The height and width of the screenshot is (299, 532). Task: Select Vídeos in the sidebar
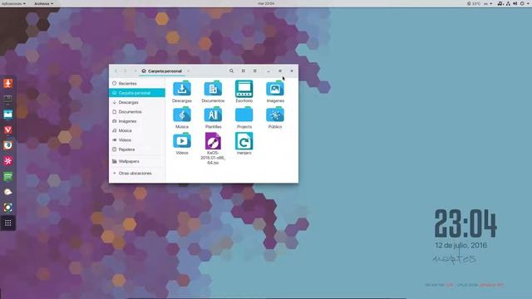click(x=137, y=140)
